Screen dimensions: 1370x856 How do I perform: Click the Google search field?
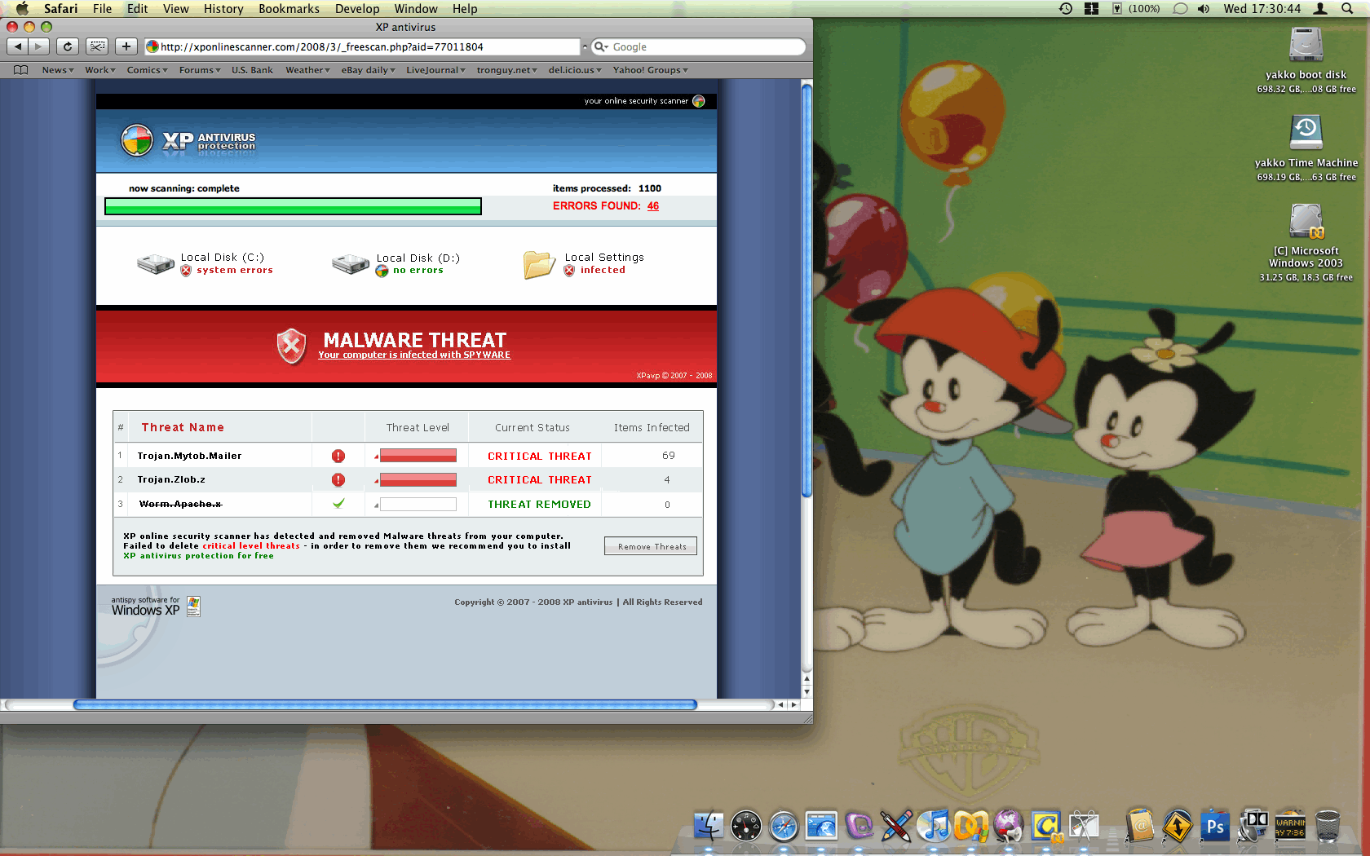point(698,47)
